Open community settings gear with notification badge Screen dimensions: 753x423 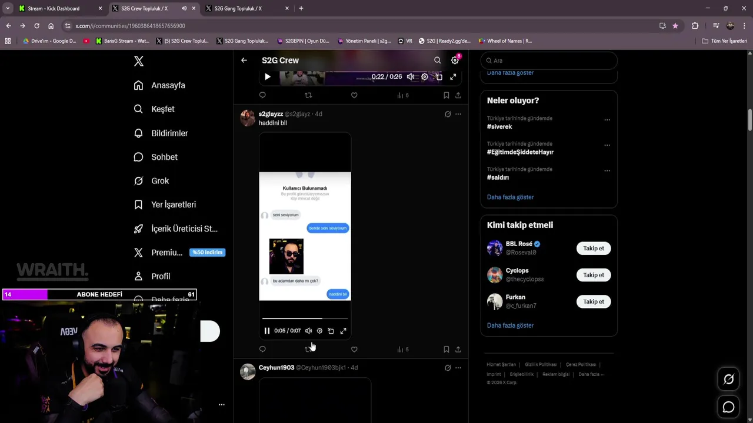coord(455,60)
